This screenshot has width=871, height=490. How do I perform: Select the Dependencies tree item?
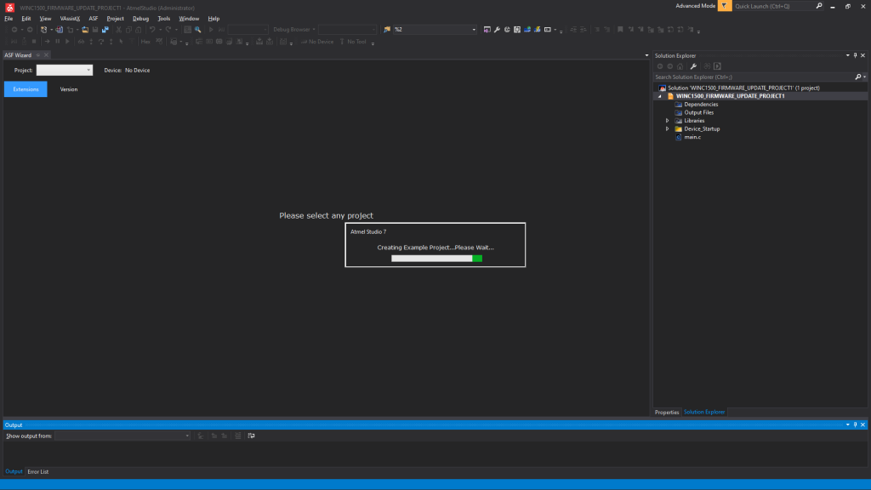click(x=701, y=105)
